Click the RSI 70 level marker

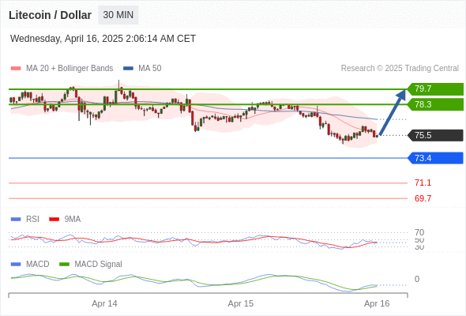click(419, 232)
